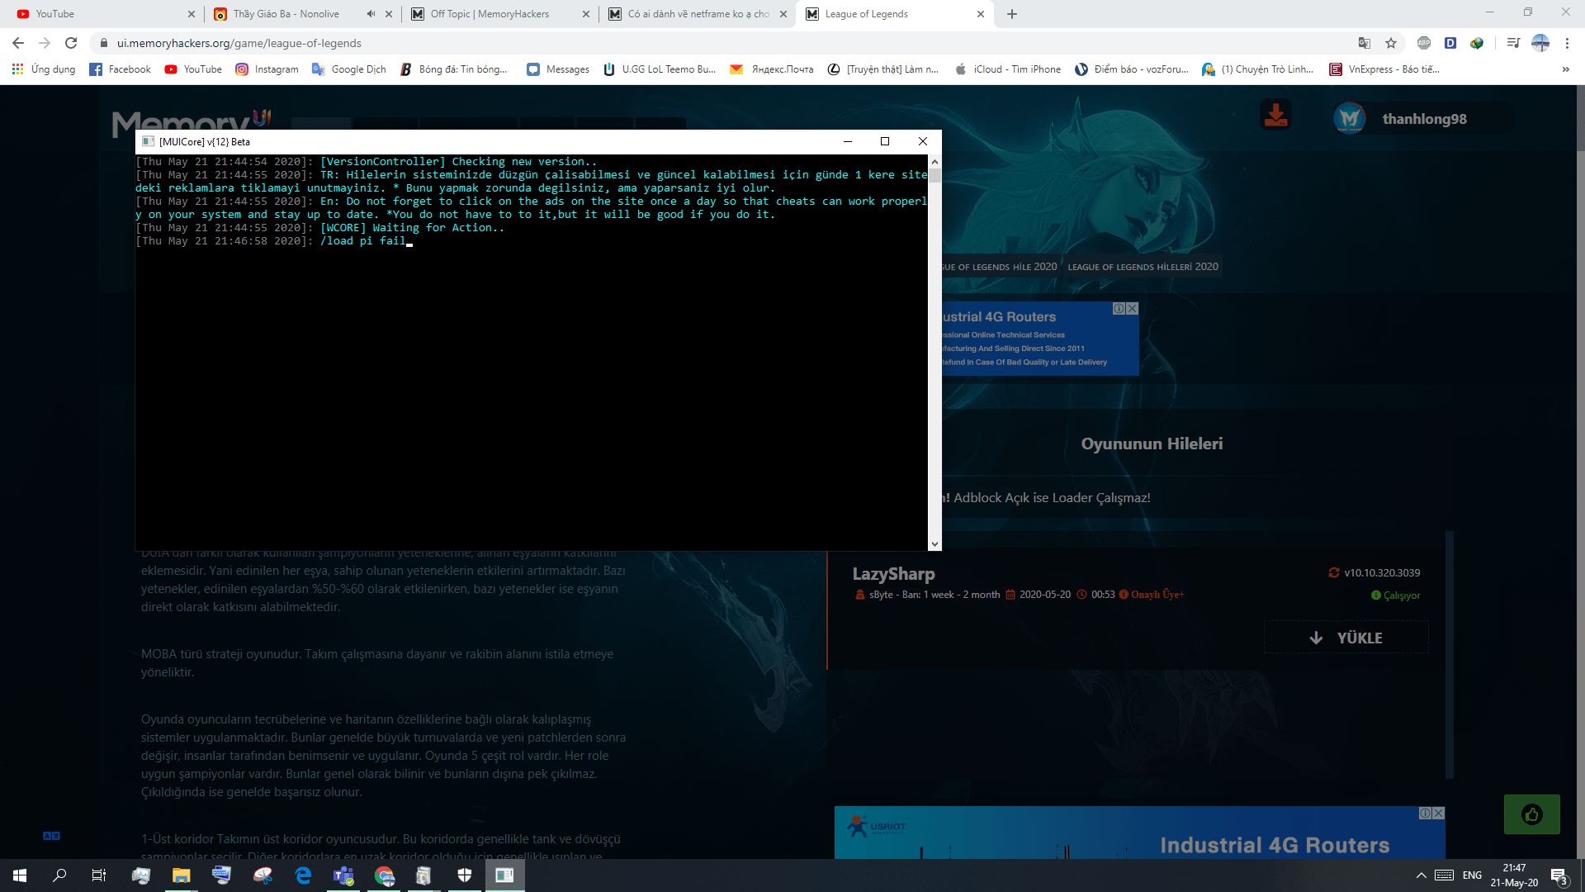1585x892 pixels.
Task: Open the Apps grid icon in bookmarks bar
Action: click(17, 69)
